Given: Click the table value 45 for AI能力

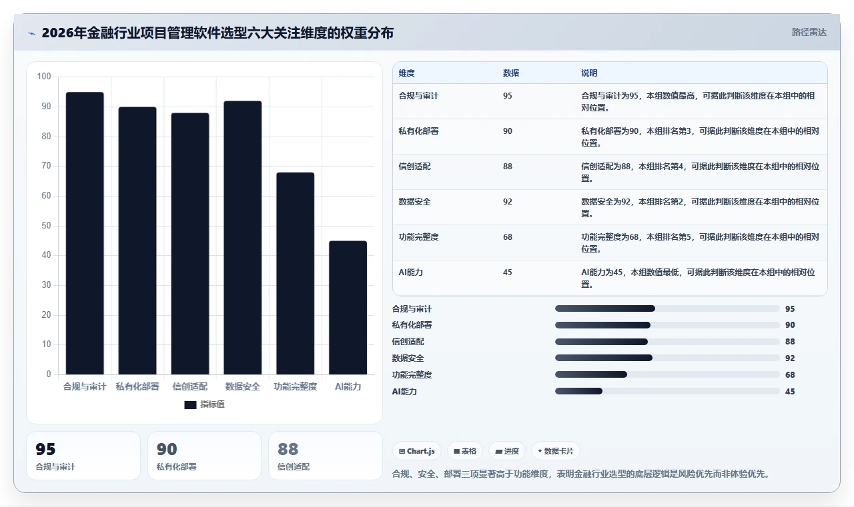Looking at the screenshot, I should 508,272.
